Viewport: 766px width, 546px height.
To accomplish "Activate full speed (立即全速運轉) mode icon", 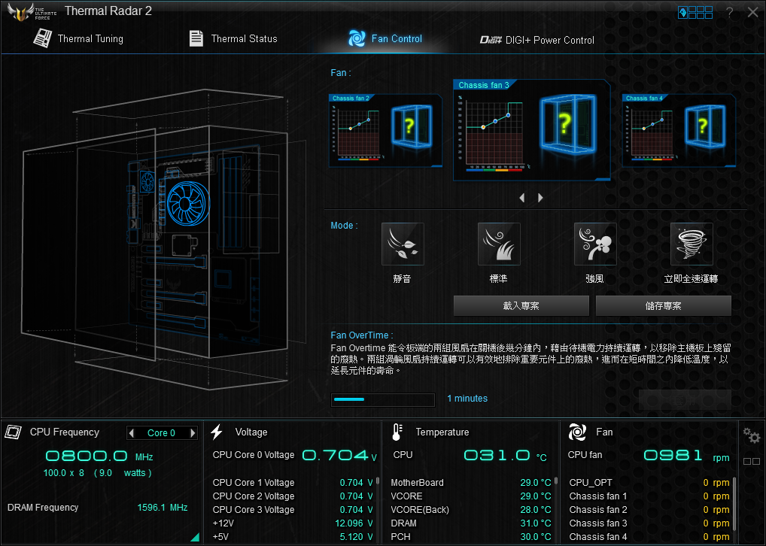I will 692,244.
